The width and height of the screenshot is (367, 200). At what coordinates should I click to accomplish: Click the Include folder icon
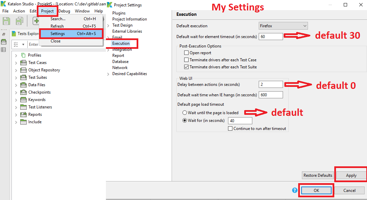[23, 122]
